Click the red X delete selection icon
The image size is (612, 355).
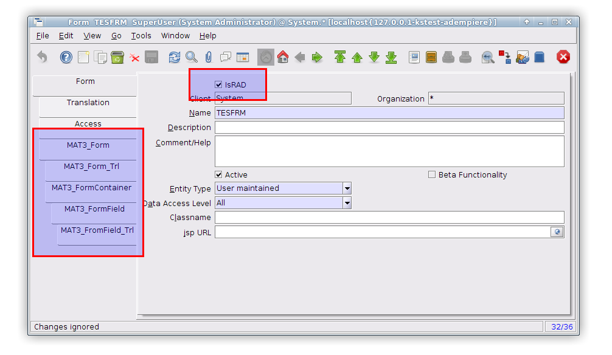134,58
